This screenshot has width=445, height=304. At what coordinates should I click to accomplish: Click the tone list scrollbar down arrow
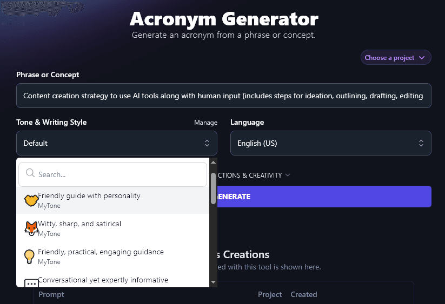(213, 282)
